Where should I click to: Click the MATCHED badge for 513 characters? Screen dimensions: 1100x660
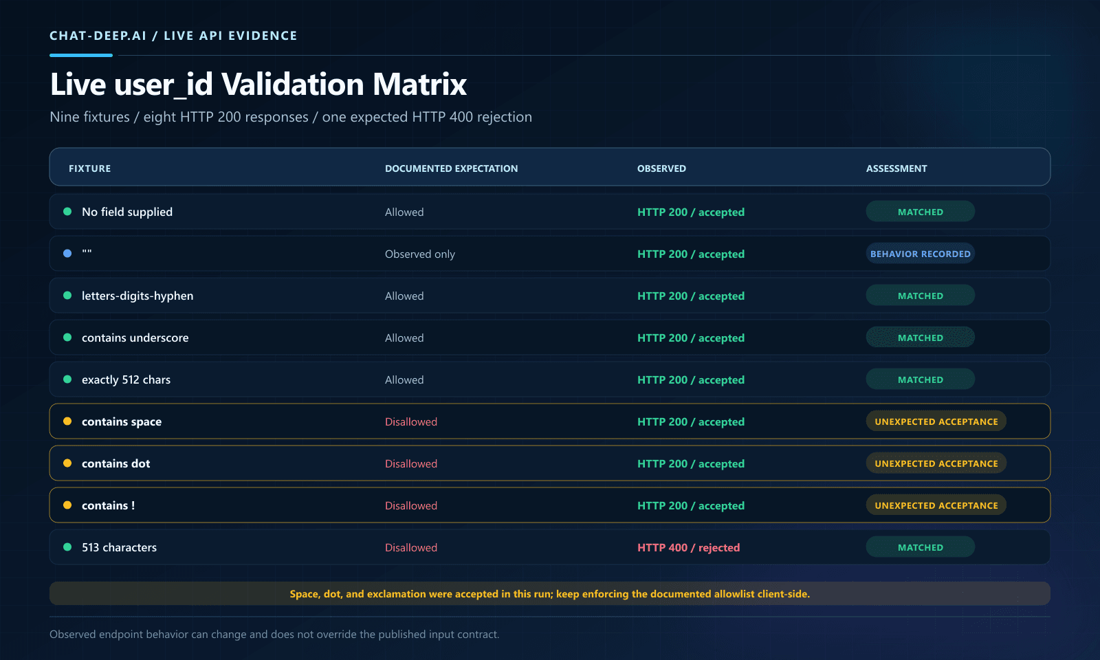(921, 547)
